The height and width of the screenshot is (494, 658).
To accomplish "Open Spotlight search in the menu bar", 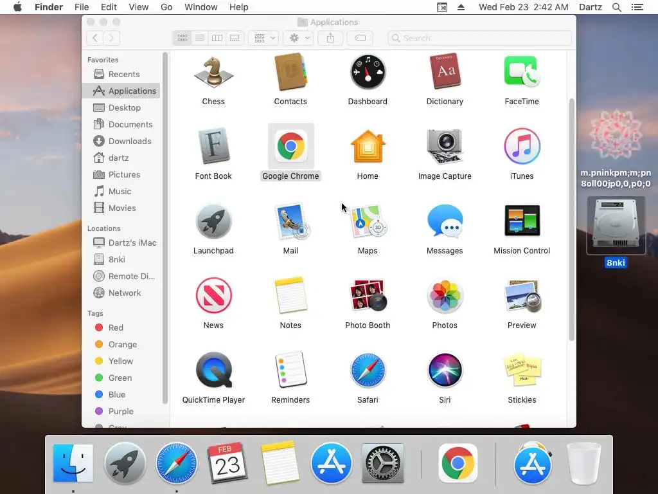I will [x=616, y=7].
